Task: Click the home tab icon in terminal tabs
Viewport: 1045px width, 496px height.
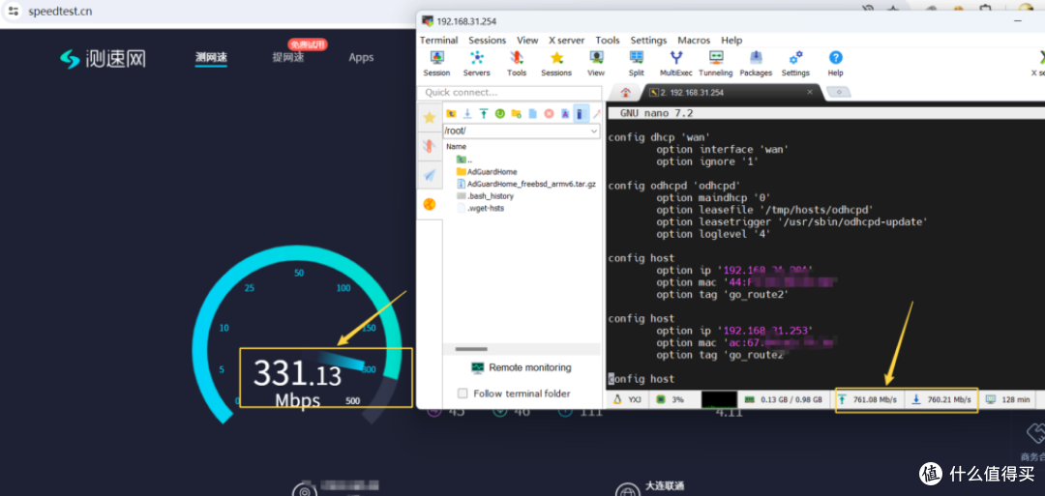Action: coord(626,93)
